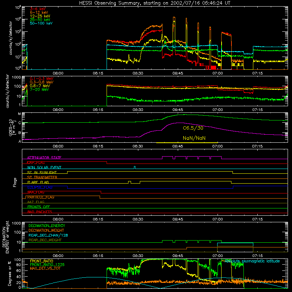Select the orange 6-12 keV legend label
This screenshot has height=292, width=292.
coord(39,12)
